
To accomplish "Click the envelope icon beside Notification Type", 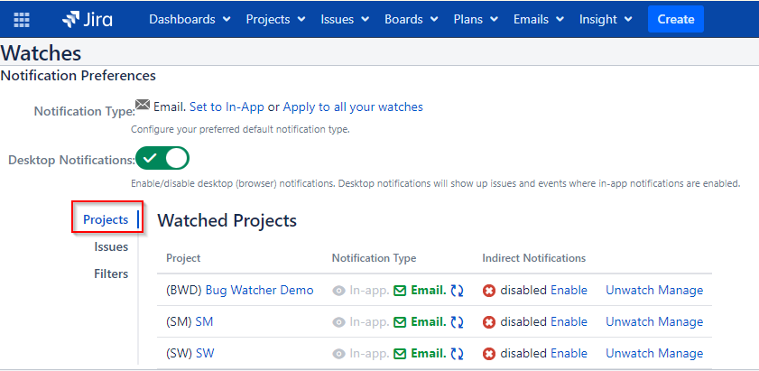I will pos(143,105).
